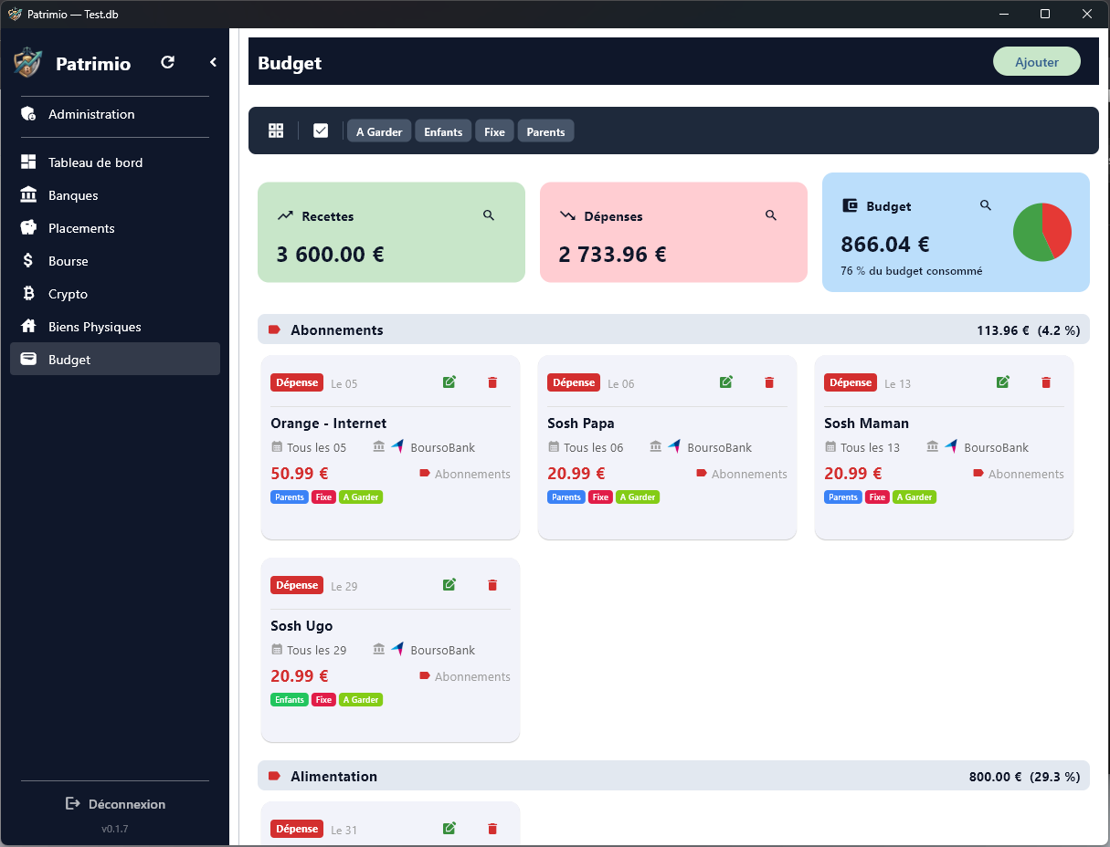Toggle the 'Parents' filter tag
This screenshot has height=847, width=1110.
click(545, 131)
